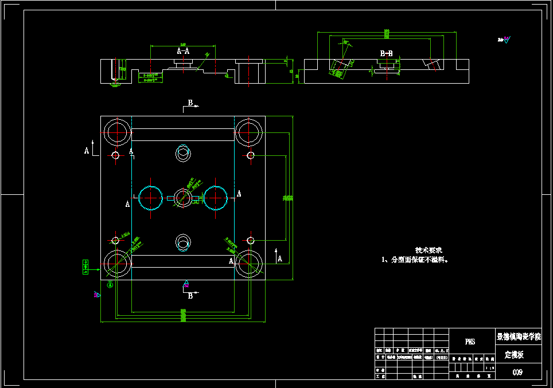
Task: Pick the green datum circle symbol below plate corner
Action: click(110, 285)
